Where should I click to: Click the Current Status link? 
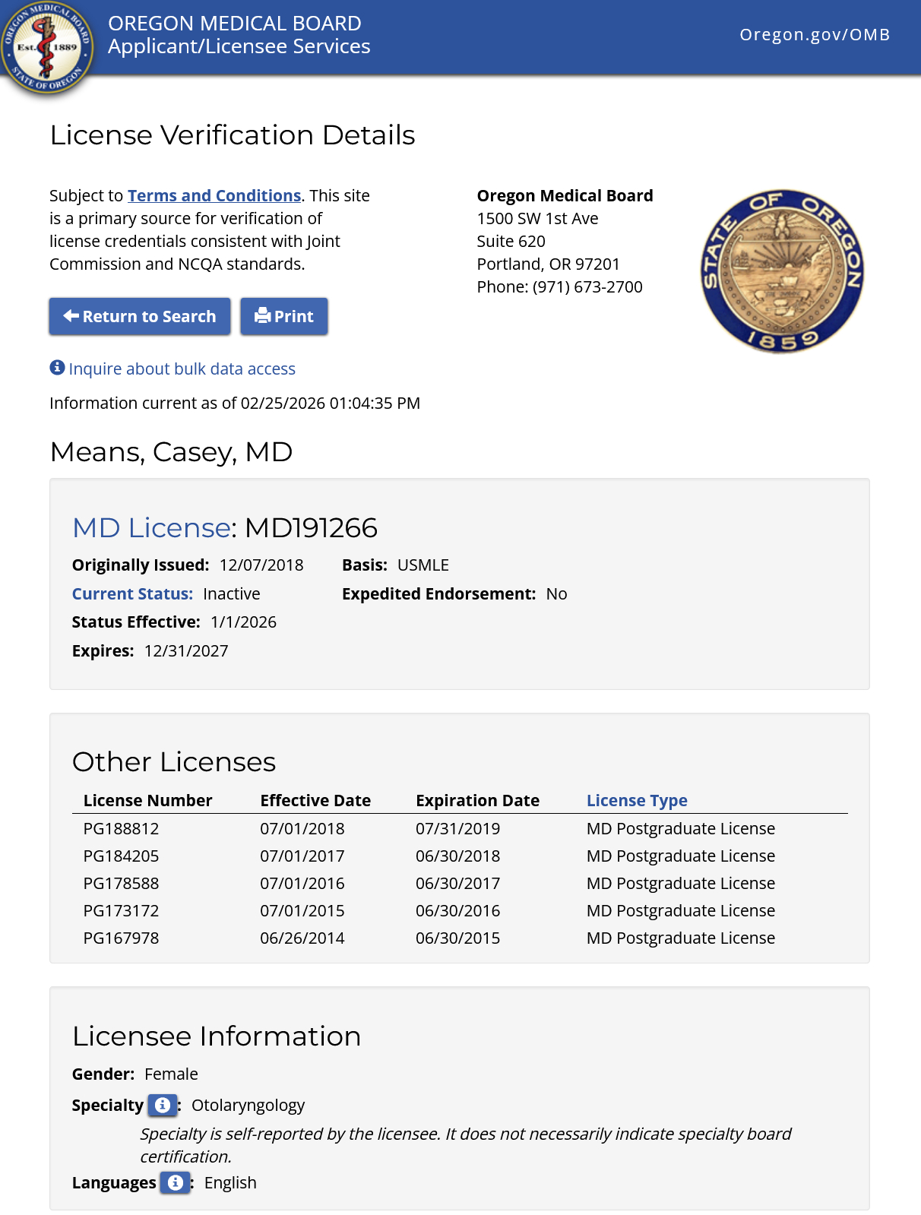click(x=132, y=593)
